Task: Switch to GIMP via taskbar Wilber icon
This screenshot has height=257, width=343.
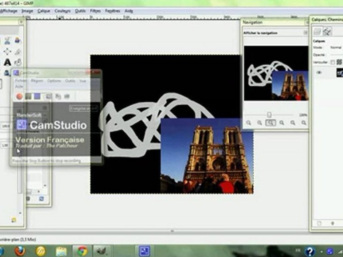Action: click(x=101, y=251)
